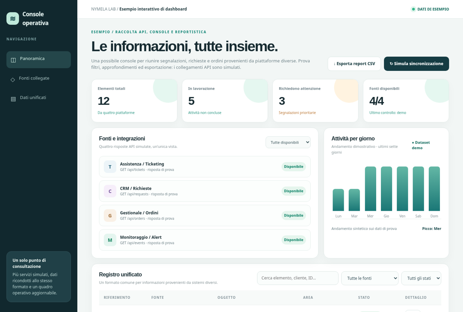Click the Attività per giorno heading
This screenshot has height=312, width=463.
coord(353,138)
